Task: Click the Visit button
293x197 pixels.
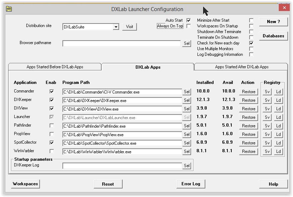Action: (129, 27)
